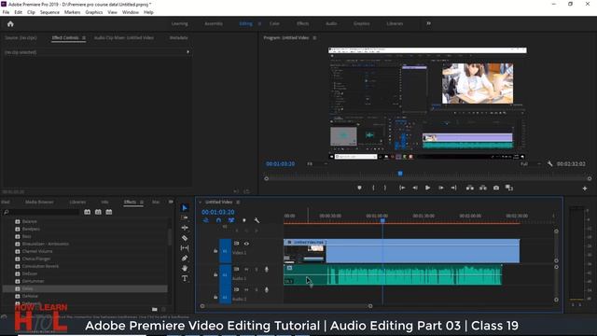Toggle Insert sequences as nests
This screenshot has width=597, height=336.
click(206, 220)
